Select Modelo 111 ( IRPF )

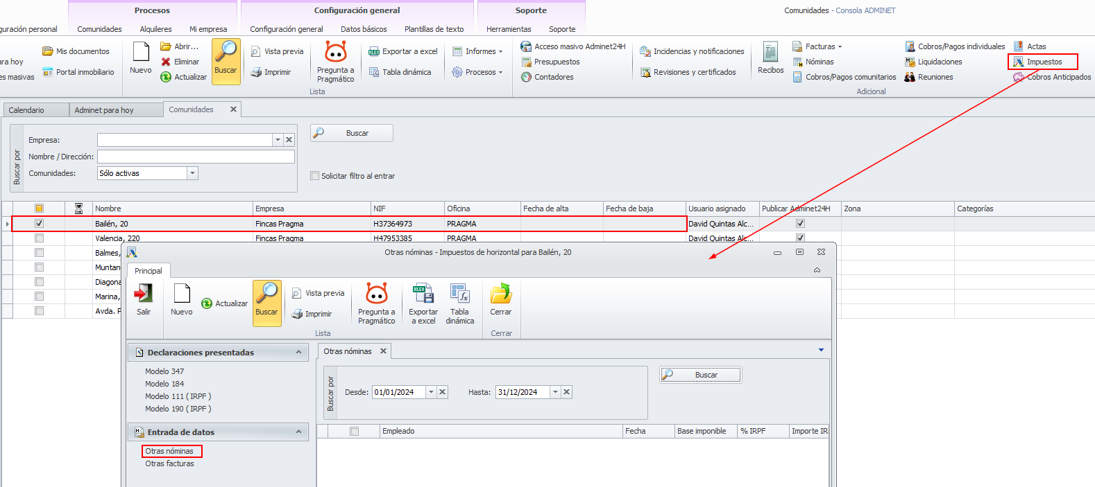(x=178, y=396)
